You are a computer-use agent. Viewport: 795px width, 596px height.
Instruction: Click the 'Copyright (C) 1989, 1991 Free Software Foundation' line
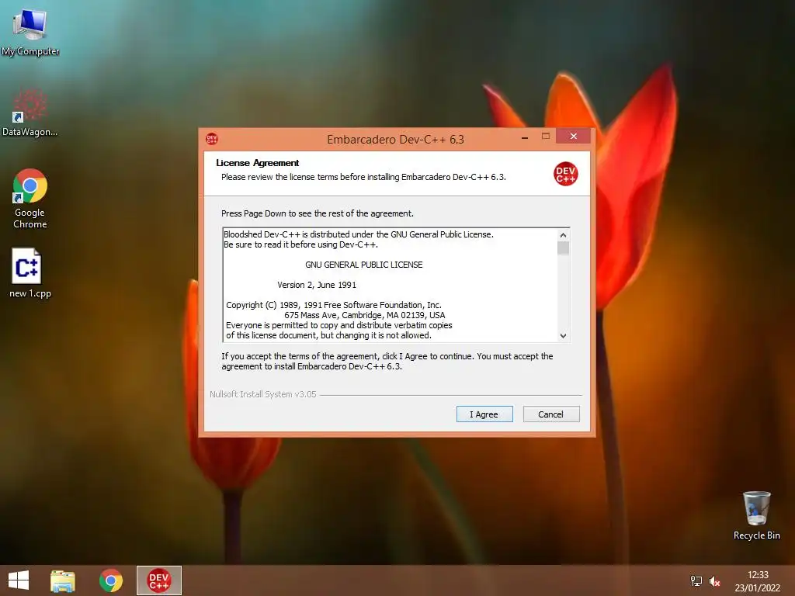point(334,305)
